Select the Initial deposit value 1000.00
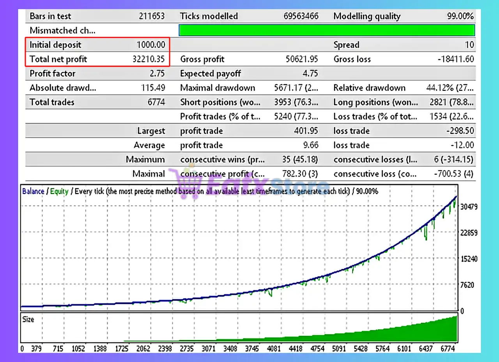499x362 pixels. [150, 45]
